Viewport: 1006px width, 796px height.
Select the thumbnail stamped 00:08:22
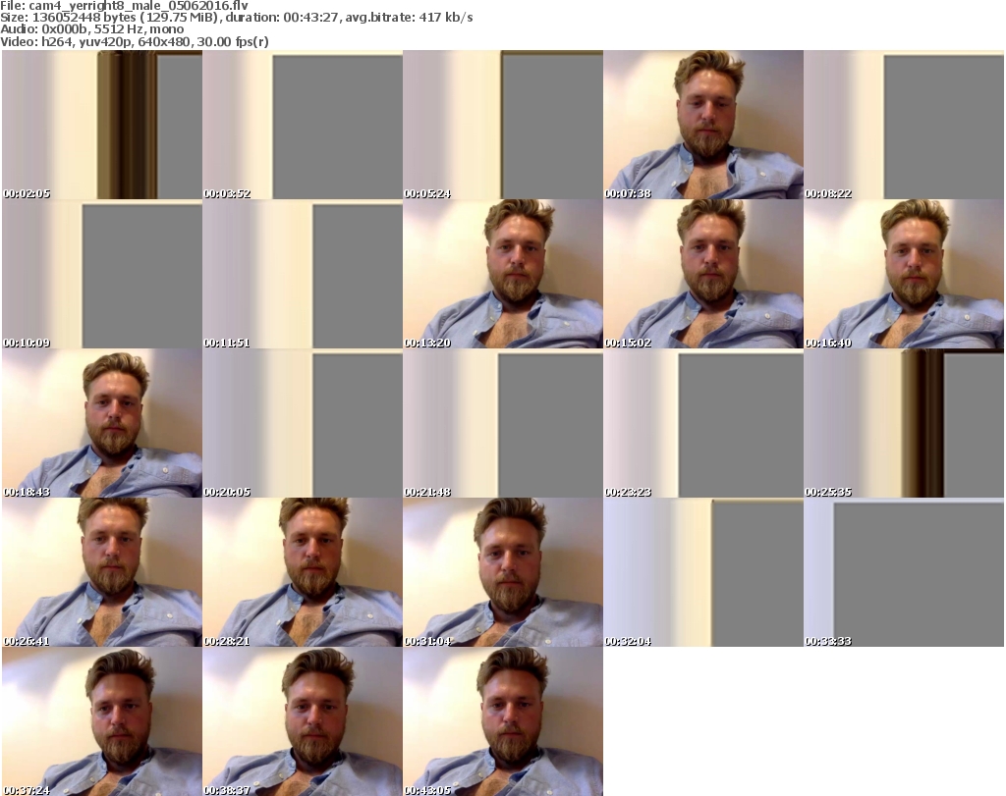point(904,125)
